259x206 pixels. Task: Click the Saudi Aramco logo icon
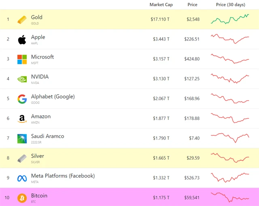point(22,139)
